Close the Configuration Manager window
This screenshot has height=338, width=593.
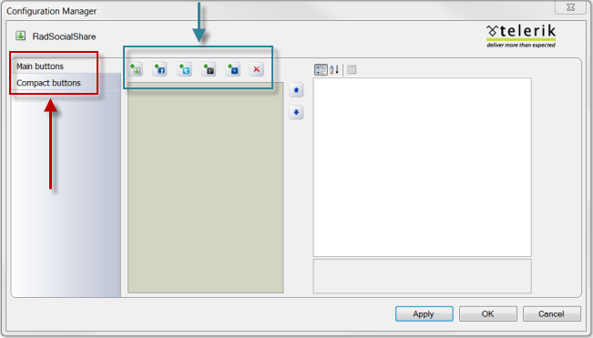tap(570, 7)
